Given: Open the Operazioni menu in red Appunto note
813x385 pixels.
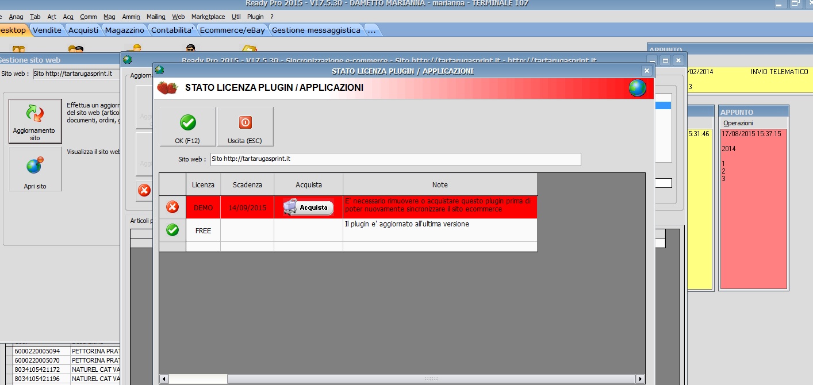Looking at the screenshot, I should [x=738, y=123].
